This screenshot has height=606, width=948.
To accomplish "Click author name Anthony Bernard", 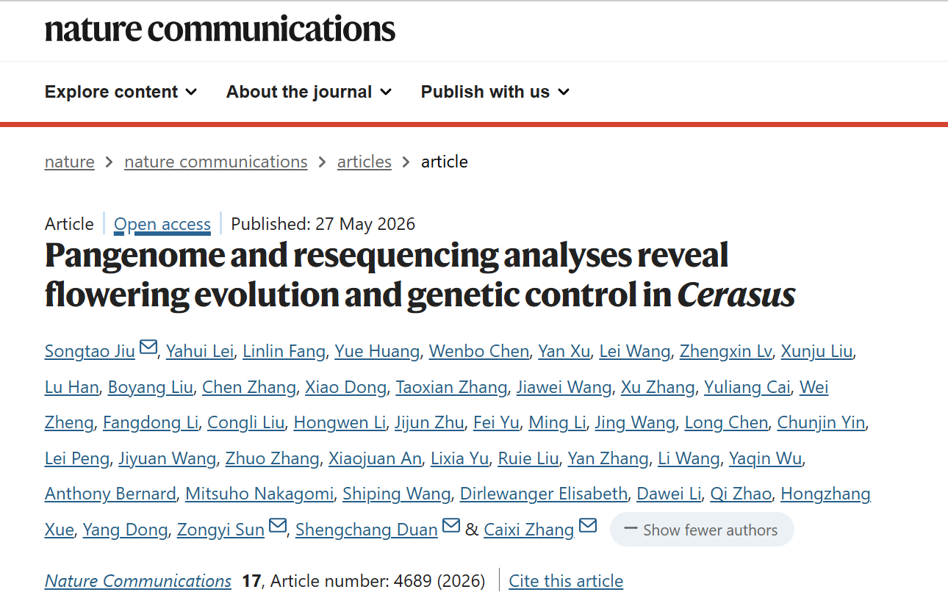I will pyautogui.click(x=110, y=494).
